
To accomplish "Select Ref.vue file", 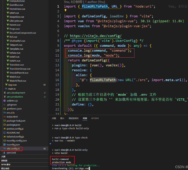I will (x=13, y=37).
